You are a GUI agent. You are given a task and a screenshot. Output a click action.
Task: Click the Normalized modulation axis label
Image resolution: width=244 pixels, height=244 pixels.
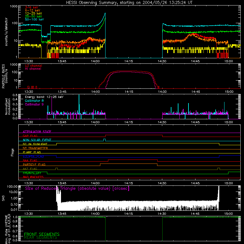[8, 106]
